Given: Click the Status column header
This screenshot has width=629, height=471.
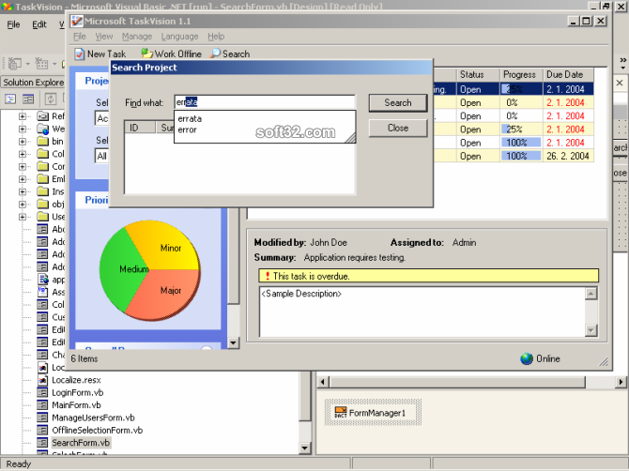Looking at the screenshot, I should coord(478,74).
